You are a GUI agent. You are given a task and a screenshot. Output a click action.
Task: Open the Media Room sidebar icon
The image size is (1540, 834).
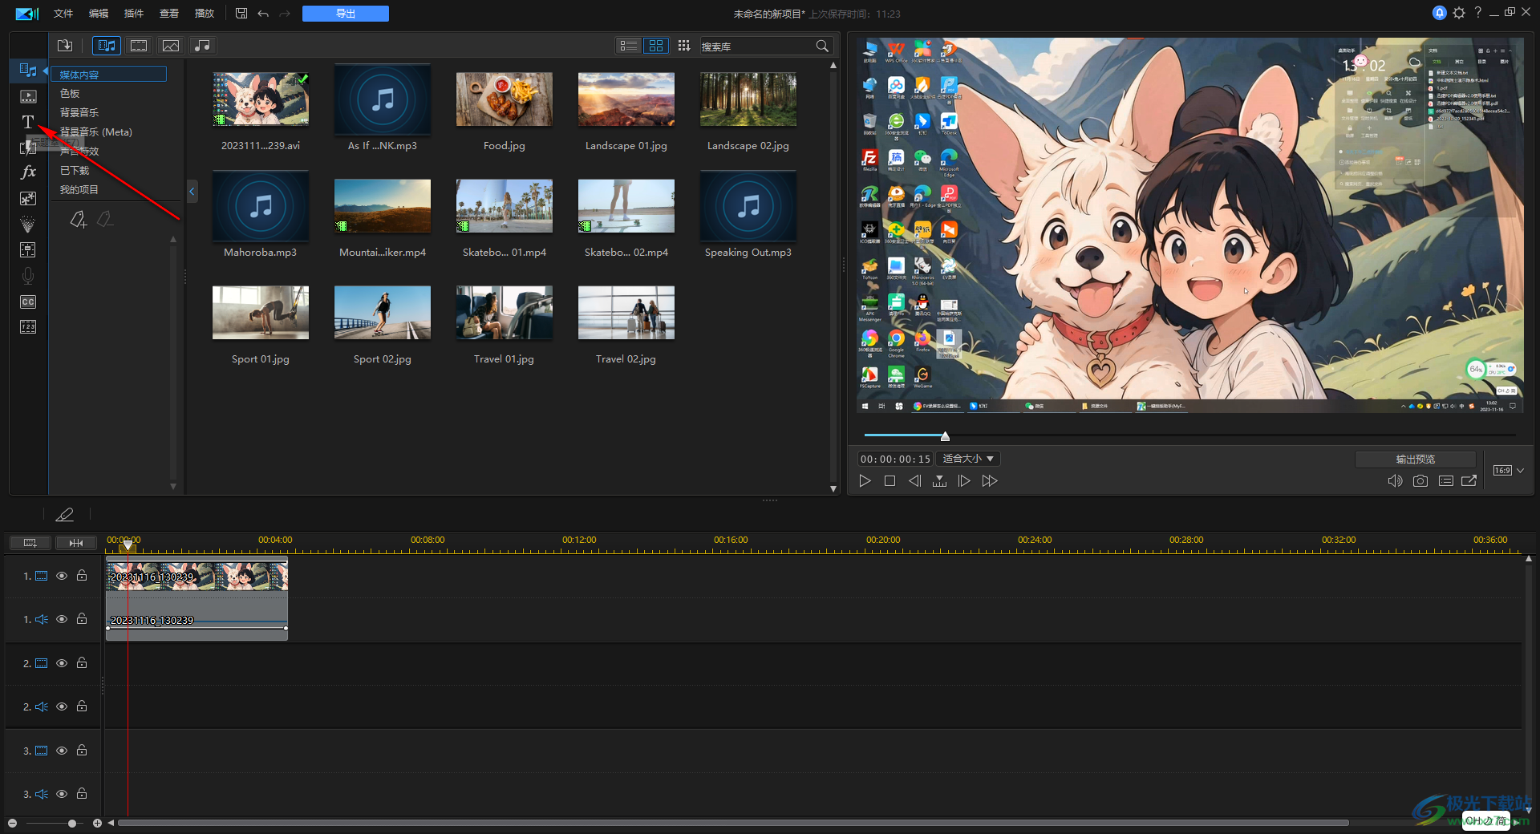click(28, 71)
